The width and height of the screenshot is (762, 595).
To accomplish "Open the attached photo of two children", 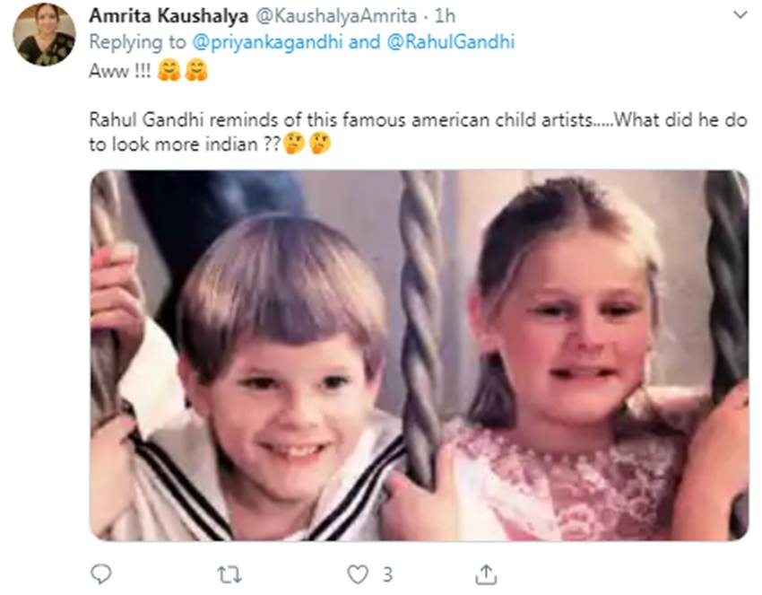I will click(x=419, y=354).
